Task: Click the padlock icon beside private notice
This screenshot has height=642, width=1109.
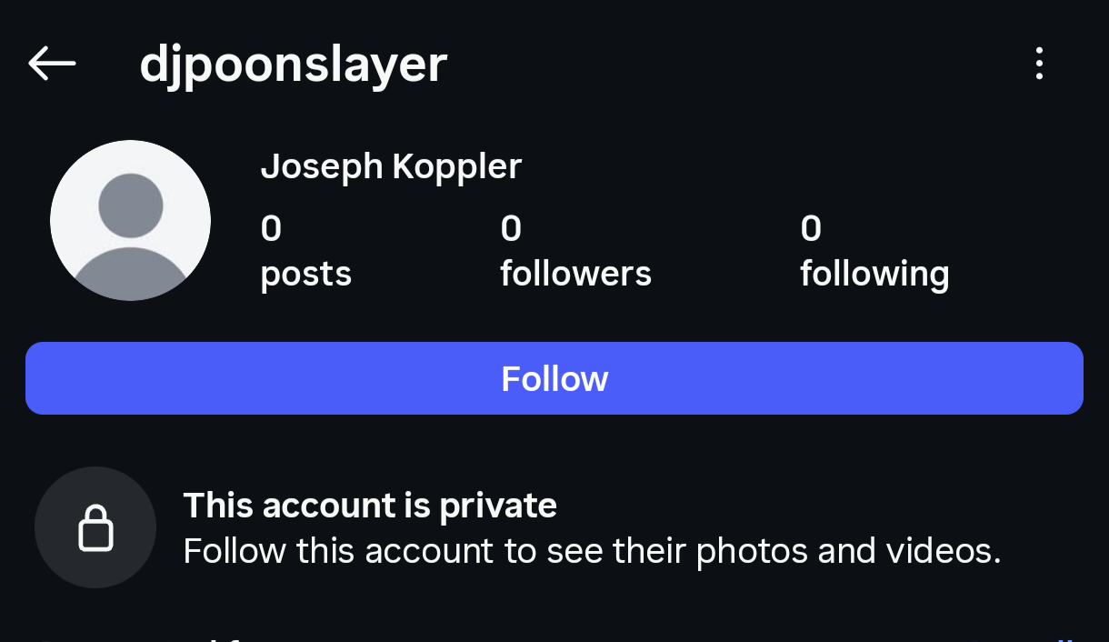Action: click(95, 527)
